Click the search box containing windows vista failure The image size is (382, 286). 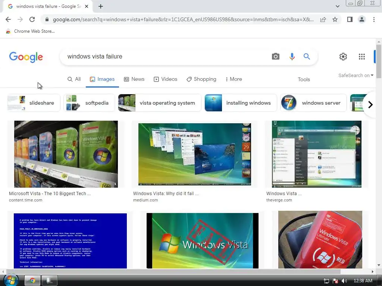pos(166,57)
